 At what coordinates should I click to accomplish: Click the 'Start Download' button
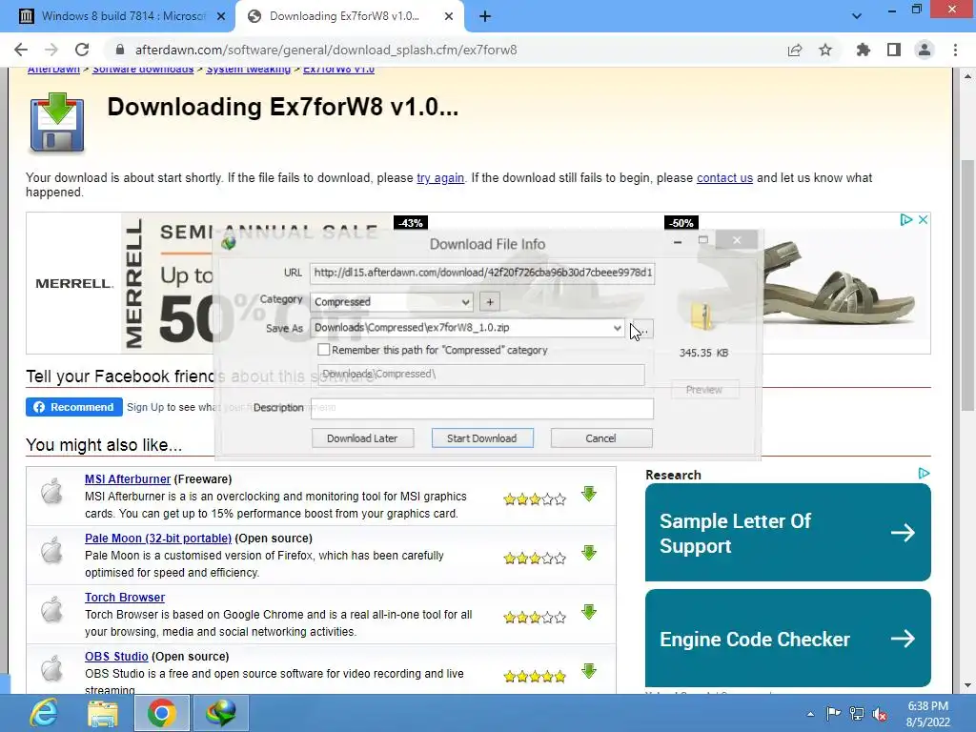(481, 438)
